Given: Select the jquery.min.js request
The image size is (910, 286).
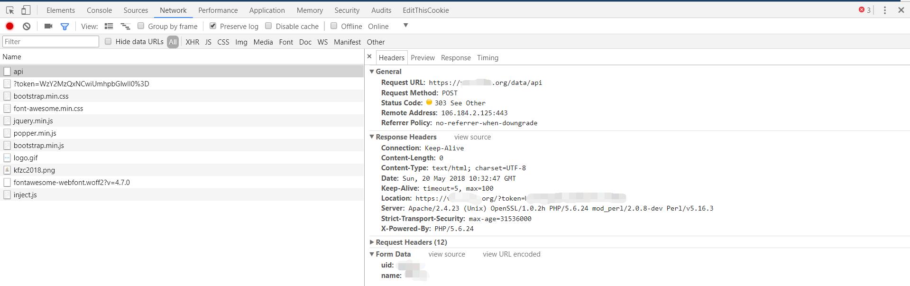Looking at the screenshot, I should pyautogui.click(x=182, y=120).
